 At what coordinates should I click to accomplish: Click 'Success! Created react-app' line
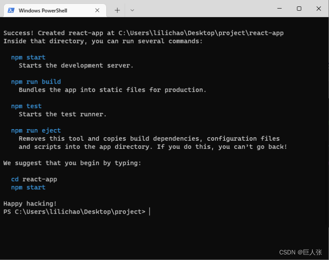tap(144, 33)
